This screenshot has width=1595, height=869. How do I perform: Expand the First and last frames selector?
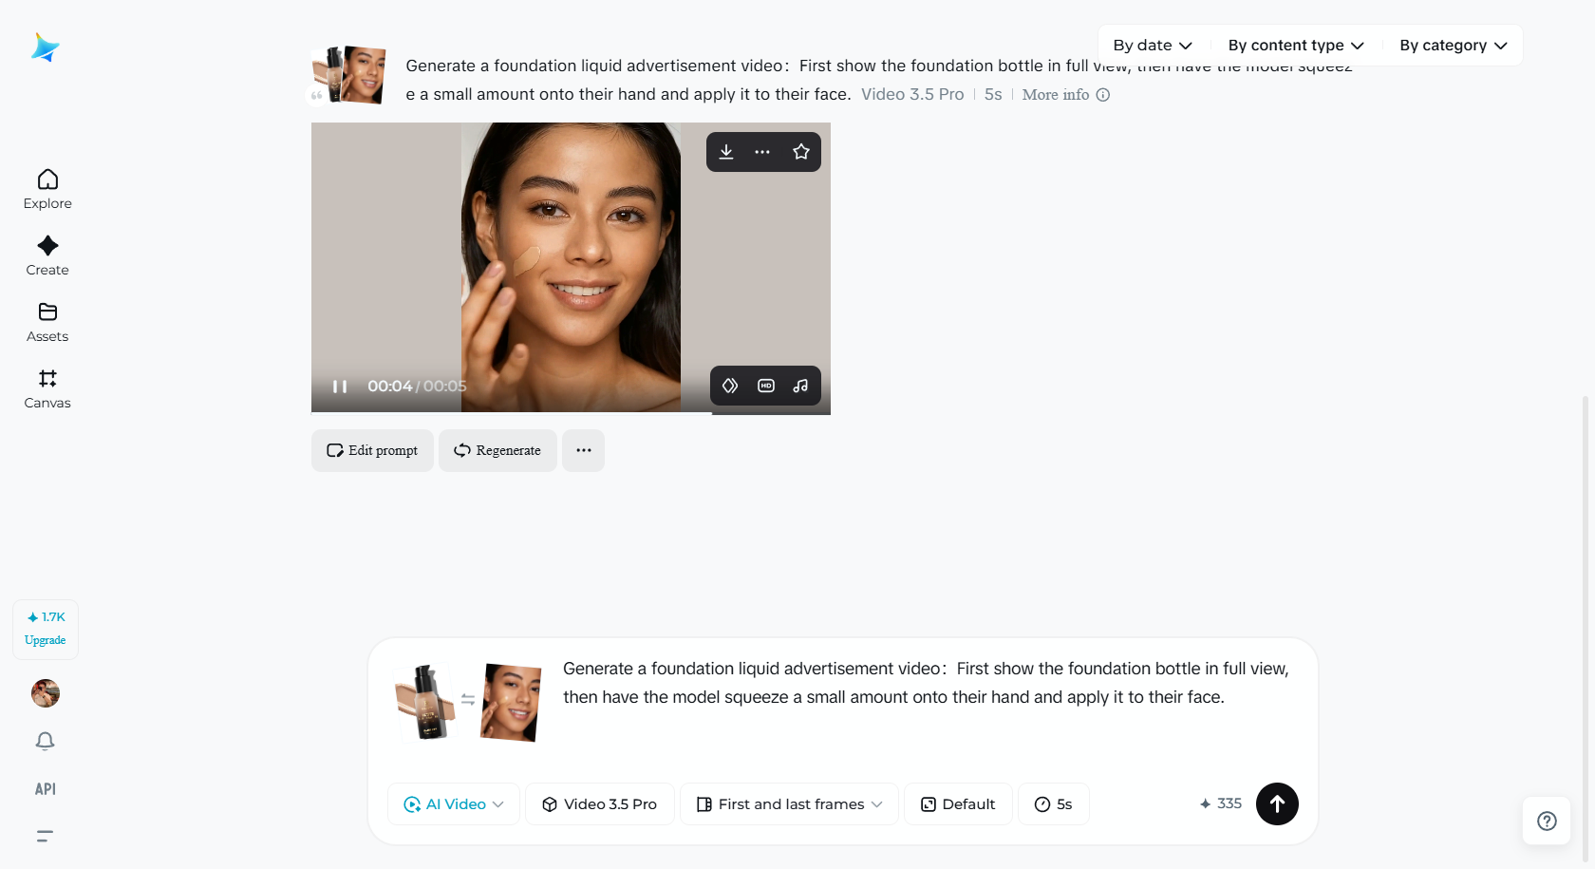[789, 803]
